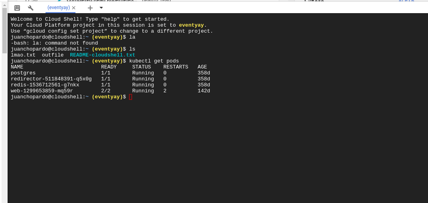Click the 'kubectl get pods' command text
Viewport: 428px width, 203px height.
154,61
